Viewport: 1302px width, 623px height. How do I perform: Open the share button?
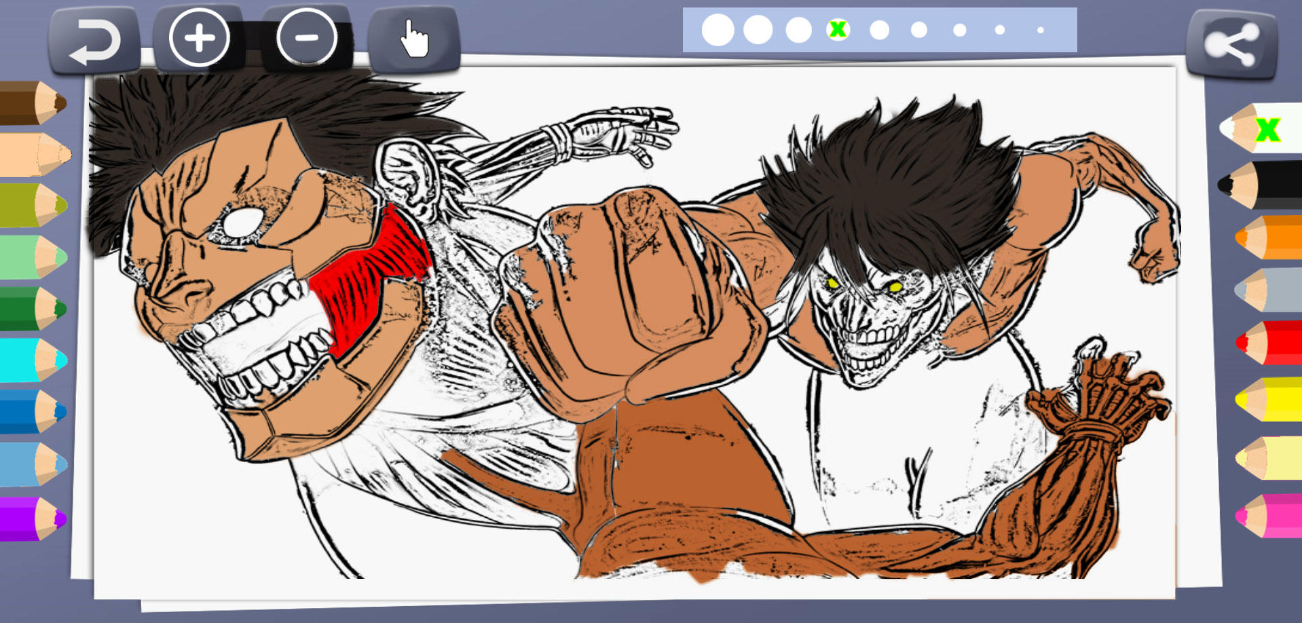(x=1231, y=45)
